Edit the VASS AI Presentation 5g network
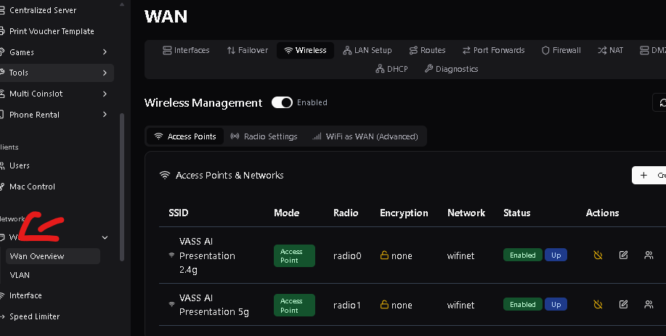Viewport: 666px width, 336px height. pyautogui.click(x=623, y=304)
